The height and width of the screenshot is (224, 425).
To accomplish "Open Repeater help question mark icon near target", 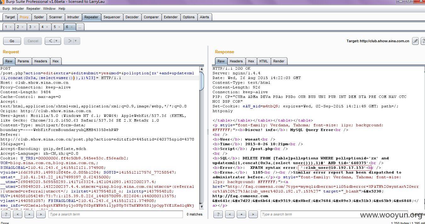I will point(423,41).
